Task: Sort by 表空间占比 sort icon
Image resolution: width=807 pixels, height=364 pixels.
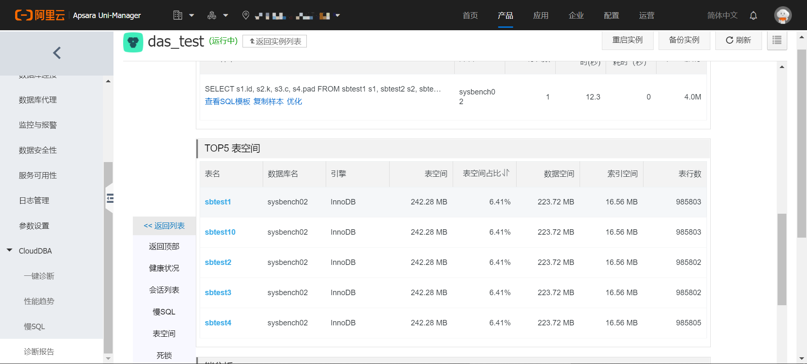Action: click(506, 173)
